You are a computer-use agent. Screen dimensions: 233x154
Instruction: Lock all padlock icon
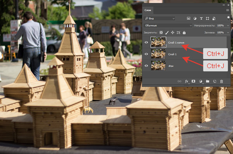click(184, 33)
